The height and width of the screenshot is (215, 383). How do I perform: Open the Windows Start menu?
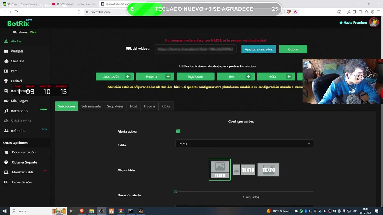[5, 211]
